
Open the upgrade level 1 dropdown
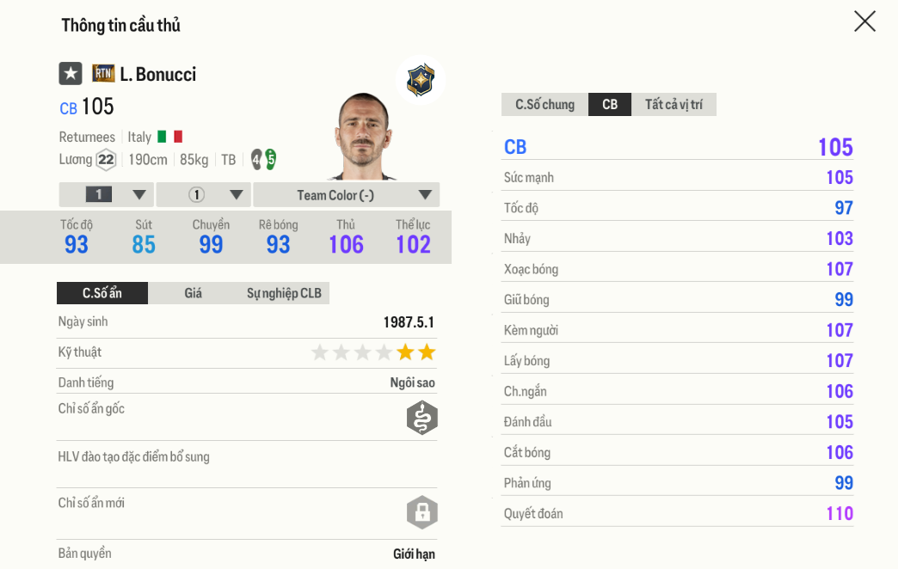107,195
